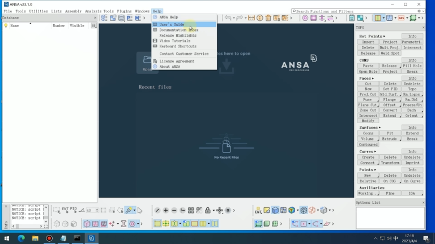
Task: Toggle the gridded cube mesh display icon
Action: (x=304, y=210)
